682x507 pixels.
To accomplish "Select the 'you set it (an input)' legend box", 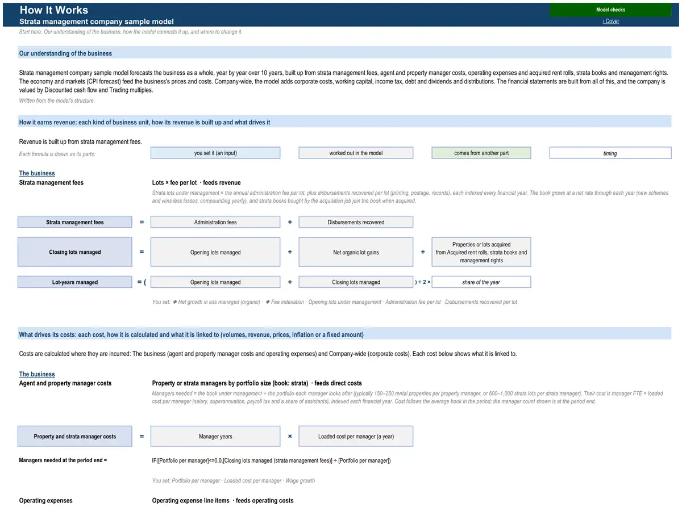I will 215,153.
